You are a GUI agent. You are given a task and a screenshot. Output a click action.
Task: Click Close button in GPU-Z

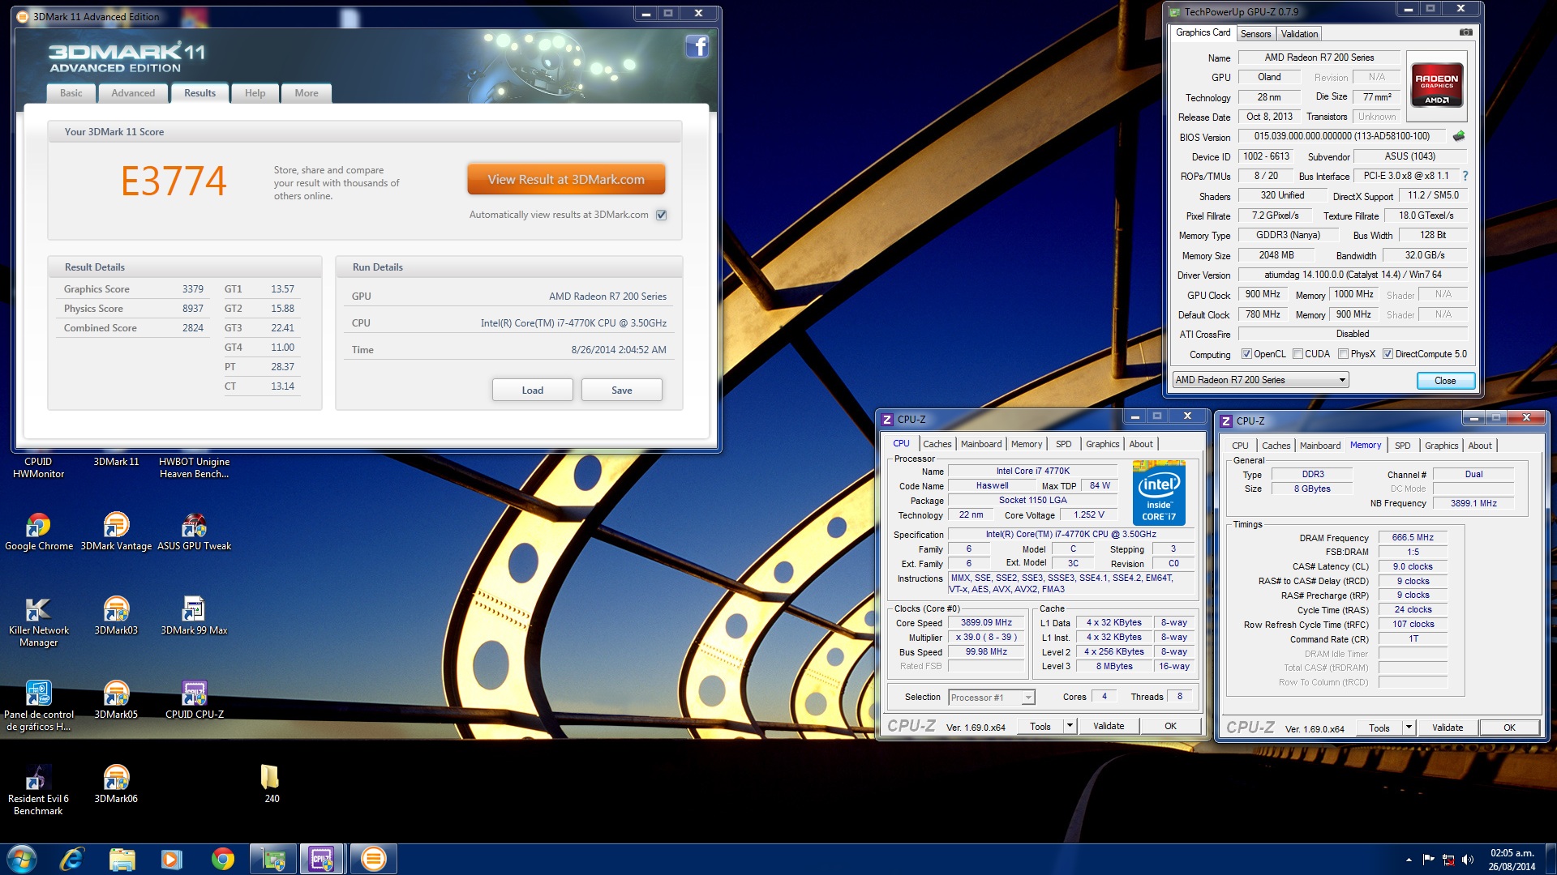coord(1445,381)
